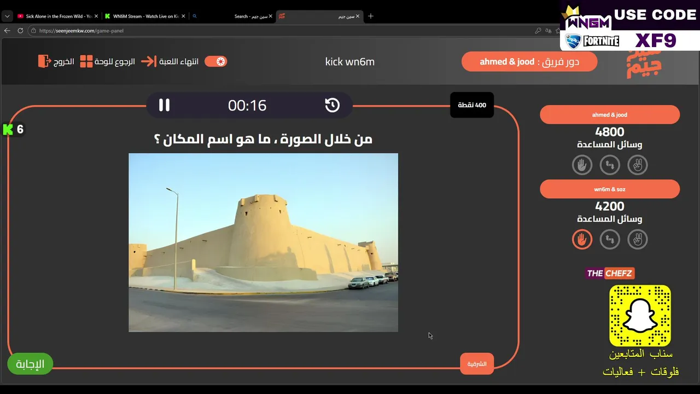Click the arrow icon beside انتهاء اللعبة
Image resolution: width=700 pixels, height=394 pixels.
148,61
